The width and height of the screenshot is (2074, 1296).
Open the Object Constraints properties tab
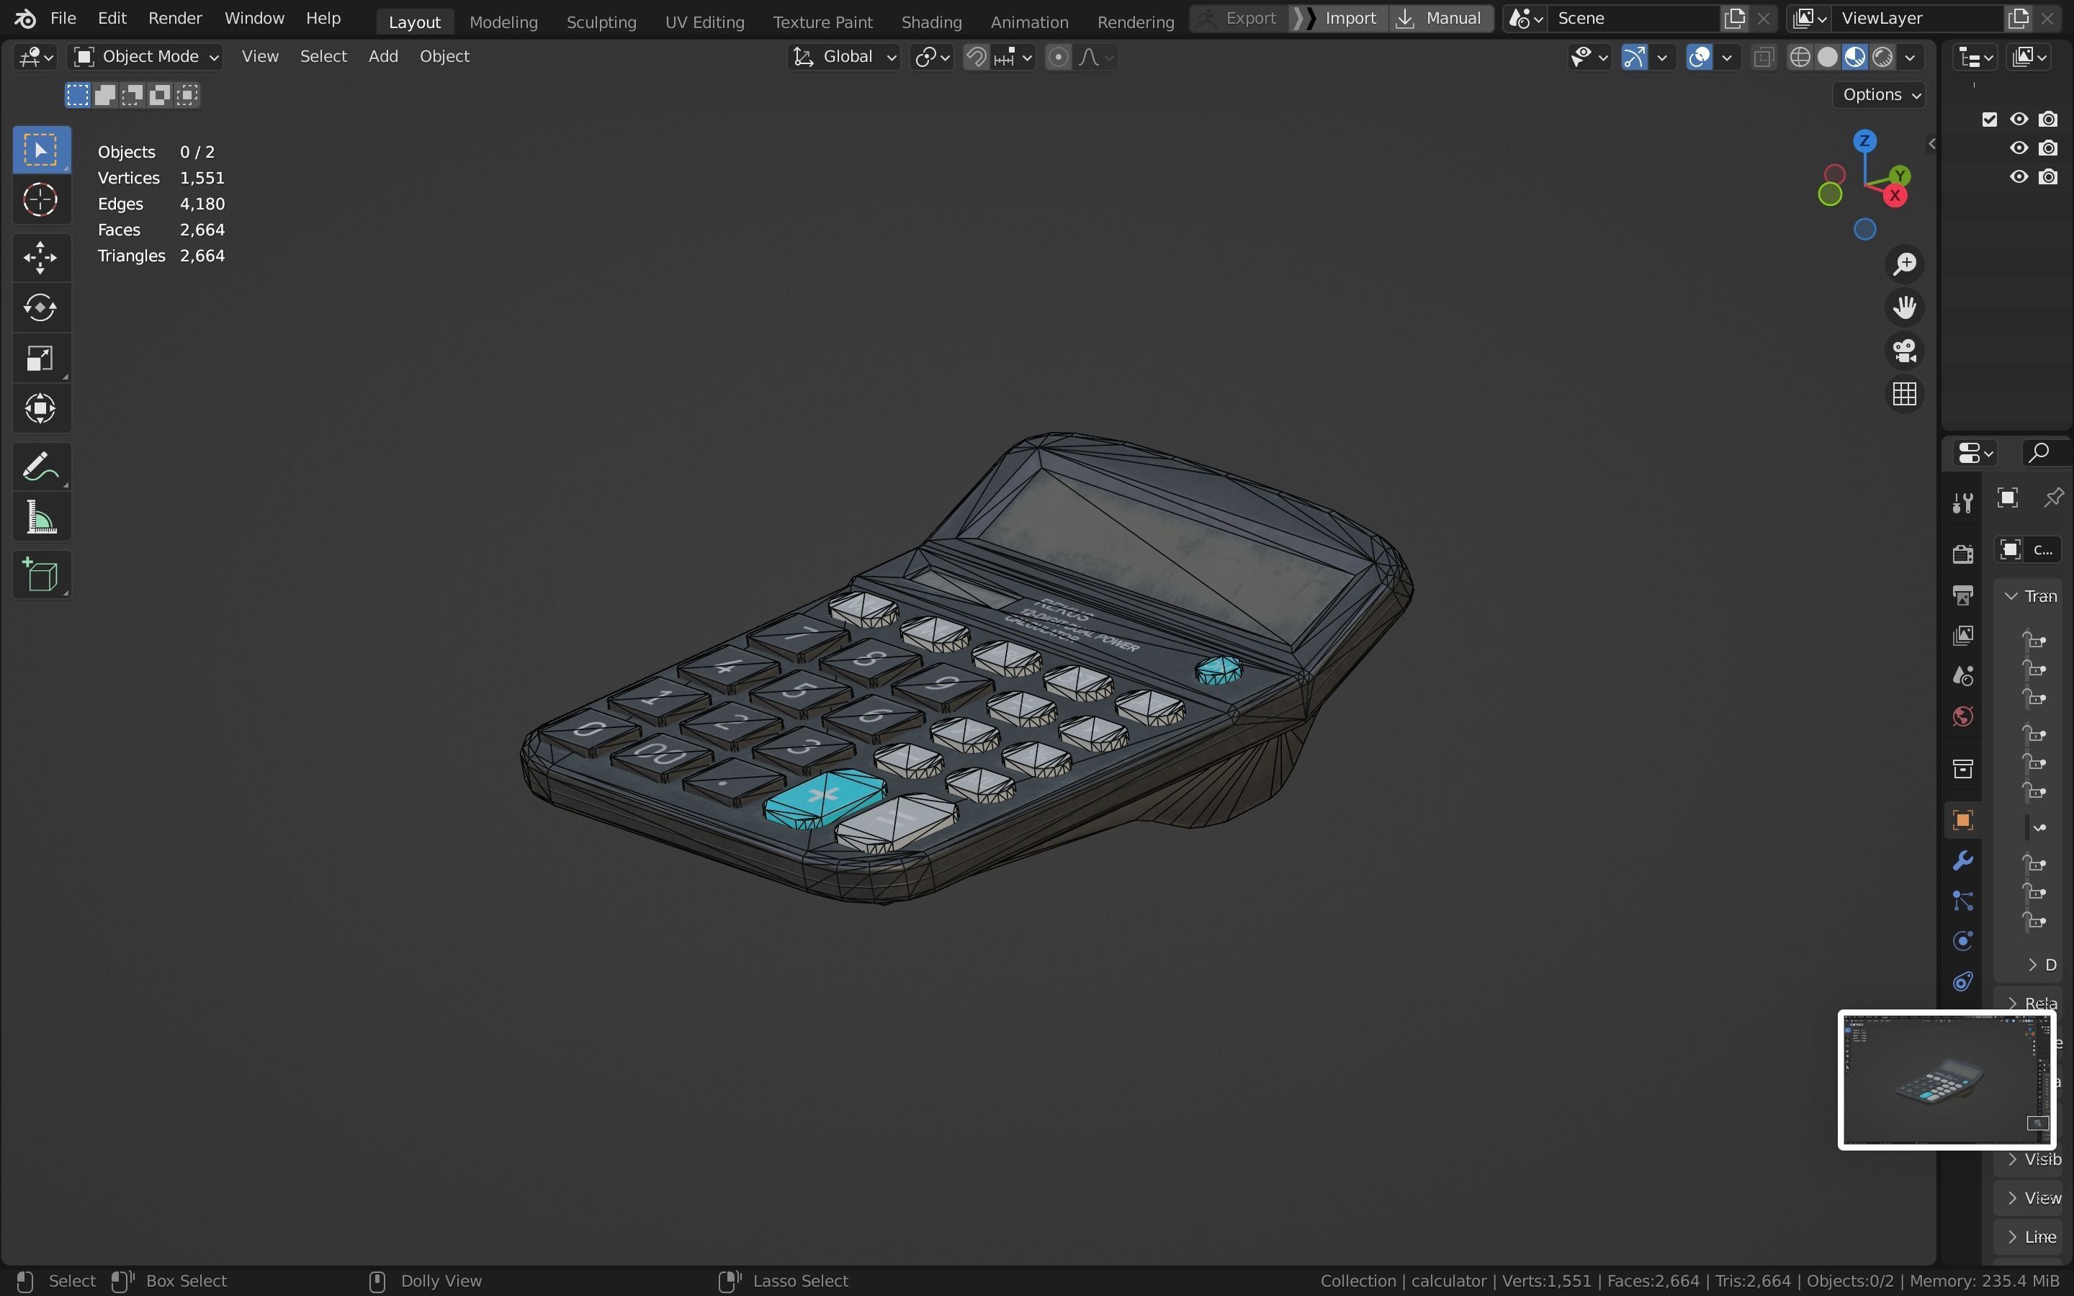tap(1962, 981)
